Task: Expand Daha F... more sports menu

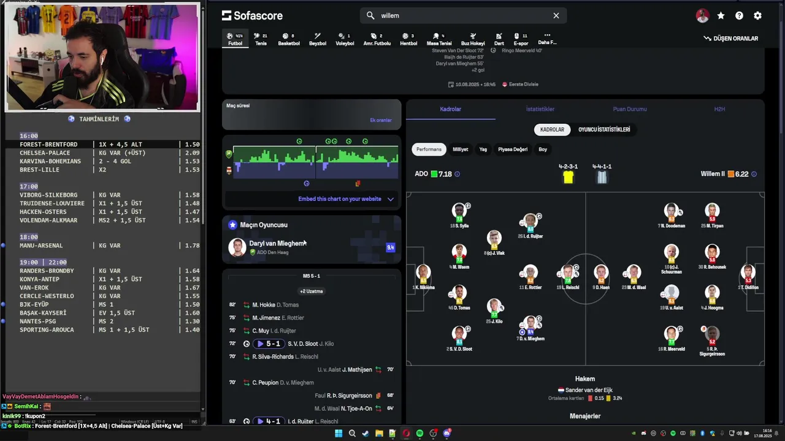Action: [x=547, y=39]
